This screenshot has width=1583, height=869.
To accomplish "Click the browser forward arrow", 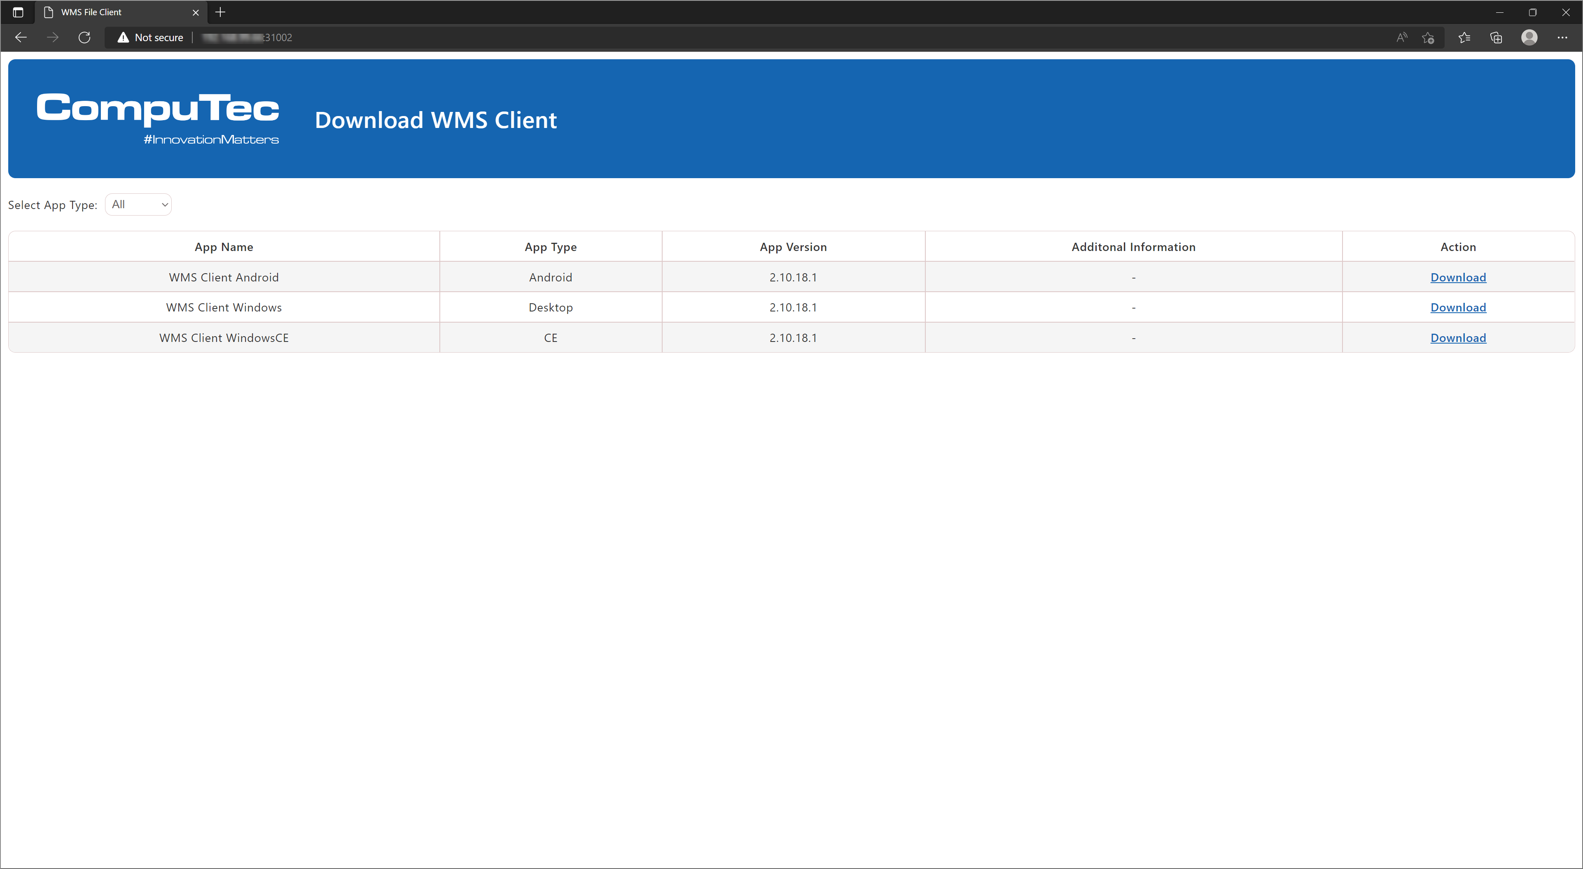I will (53, 37).
